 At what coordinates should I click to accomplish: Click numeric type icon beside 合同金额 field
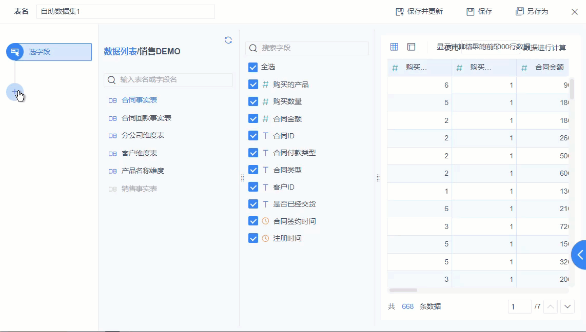[265, 119]
